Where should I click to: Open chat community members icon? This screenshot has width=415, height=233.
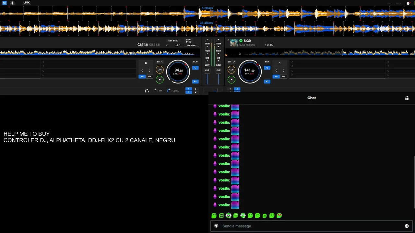coord(407,98)
